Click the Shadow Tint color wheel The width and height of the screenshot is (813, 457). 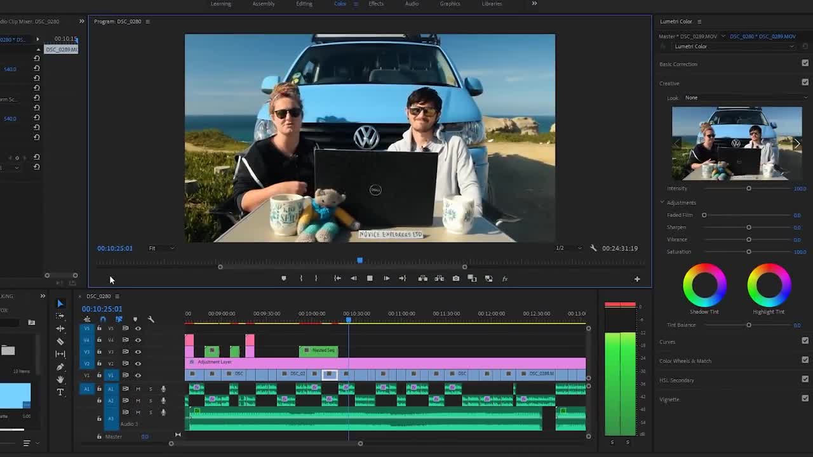coord(705,285)
